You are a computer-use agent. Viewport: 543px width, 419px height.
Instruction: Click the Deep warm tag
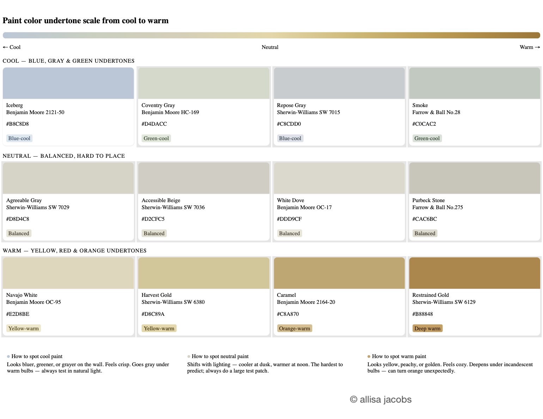point(427,329)
